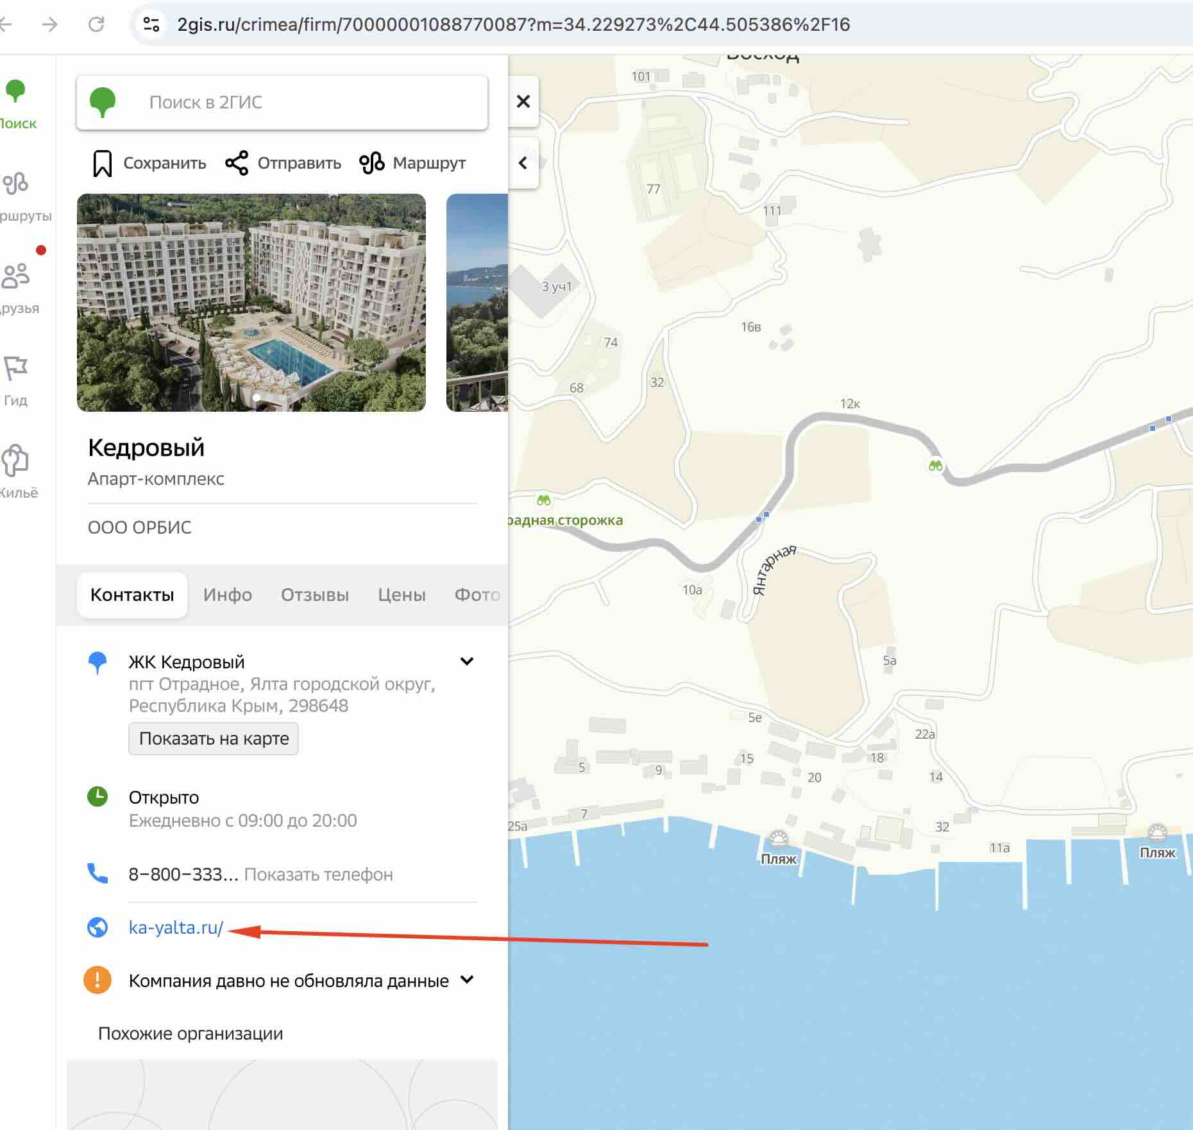This screenshot has height=1130, width=1193.
Task: Switch to the Отзывы tab
Action: pyautogui.click(x=315, y=595)
